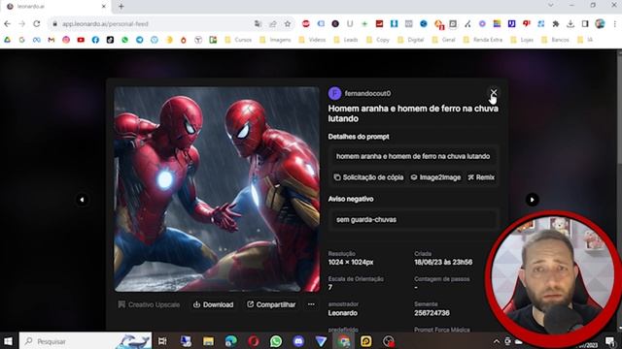The image size is (622, 349).
Task: Click the seed value '256724736'
Action: [x=432, y=313]
